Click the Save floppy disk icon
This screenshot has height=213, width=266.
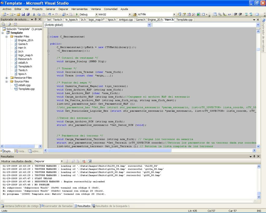tap(23, 15)
